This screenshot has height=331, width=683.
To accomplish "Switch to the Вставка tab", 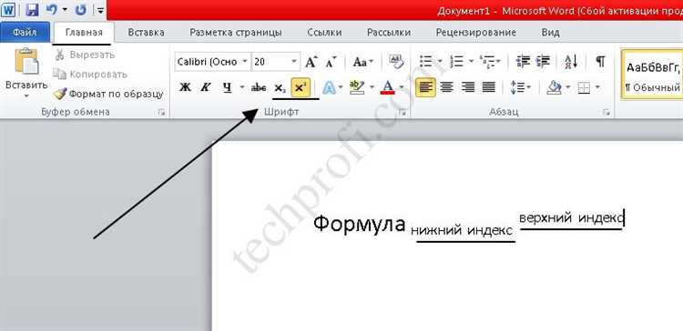I will click(x=146, y=33).
